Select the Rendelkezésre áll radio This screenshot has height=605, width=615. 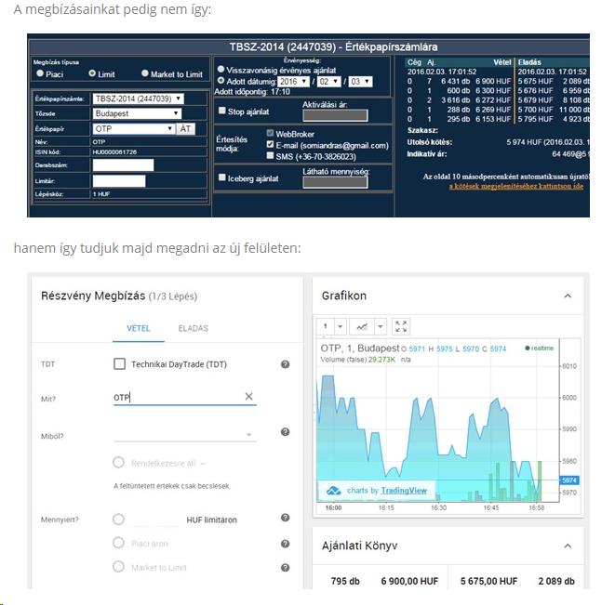[x=118, y=463]
